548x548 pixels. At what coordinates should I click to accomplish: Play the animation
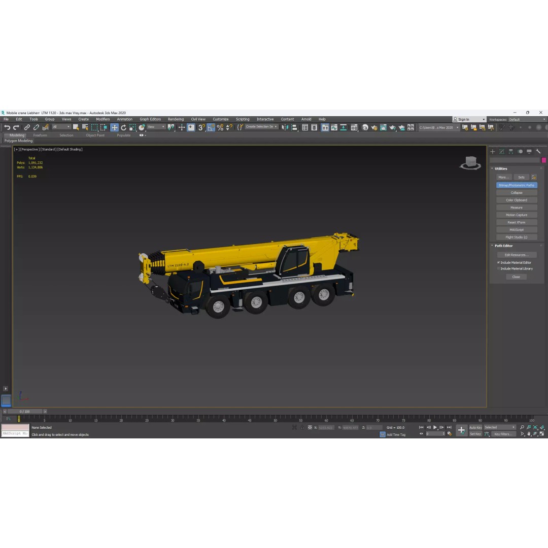(435, 427)
